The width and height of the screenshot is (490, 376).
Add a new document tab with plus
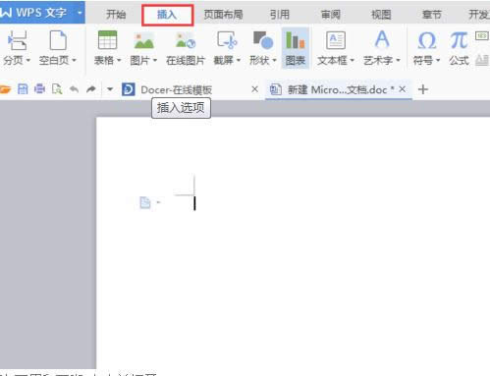coord(423,89)
